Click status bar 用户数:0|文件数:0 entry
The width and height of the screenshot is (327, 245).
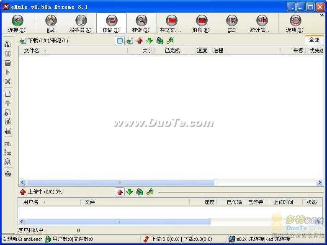tap(69, 239)
